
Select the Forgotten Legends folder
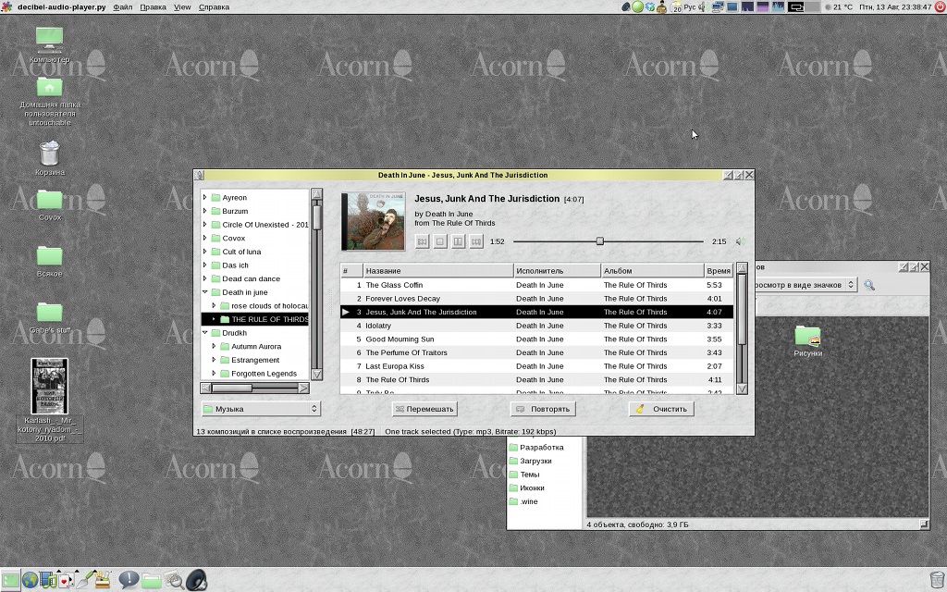(264, 374)
